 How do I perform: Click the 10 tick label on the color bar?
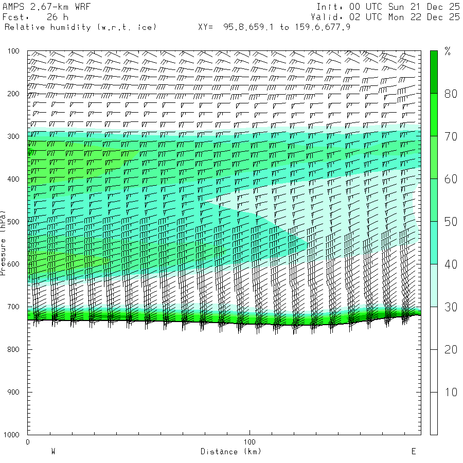(x=451, y=393)
